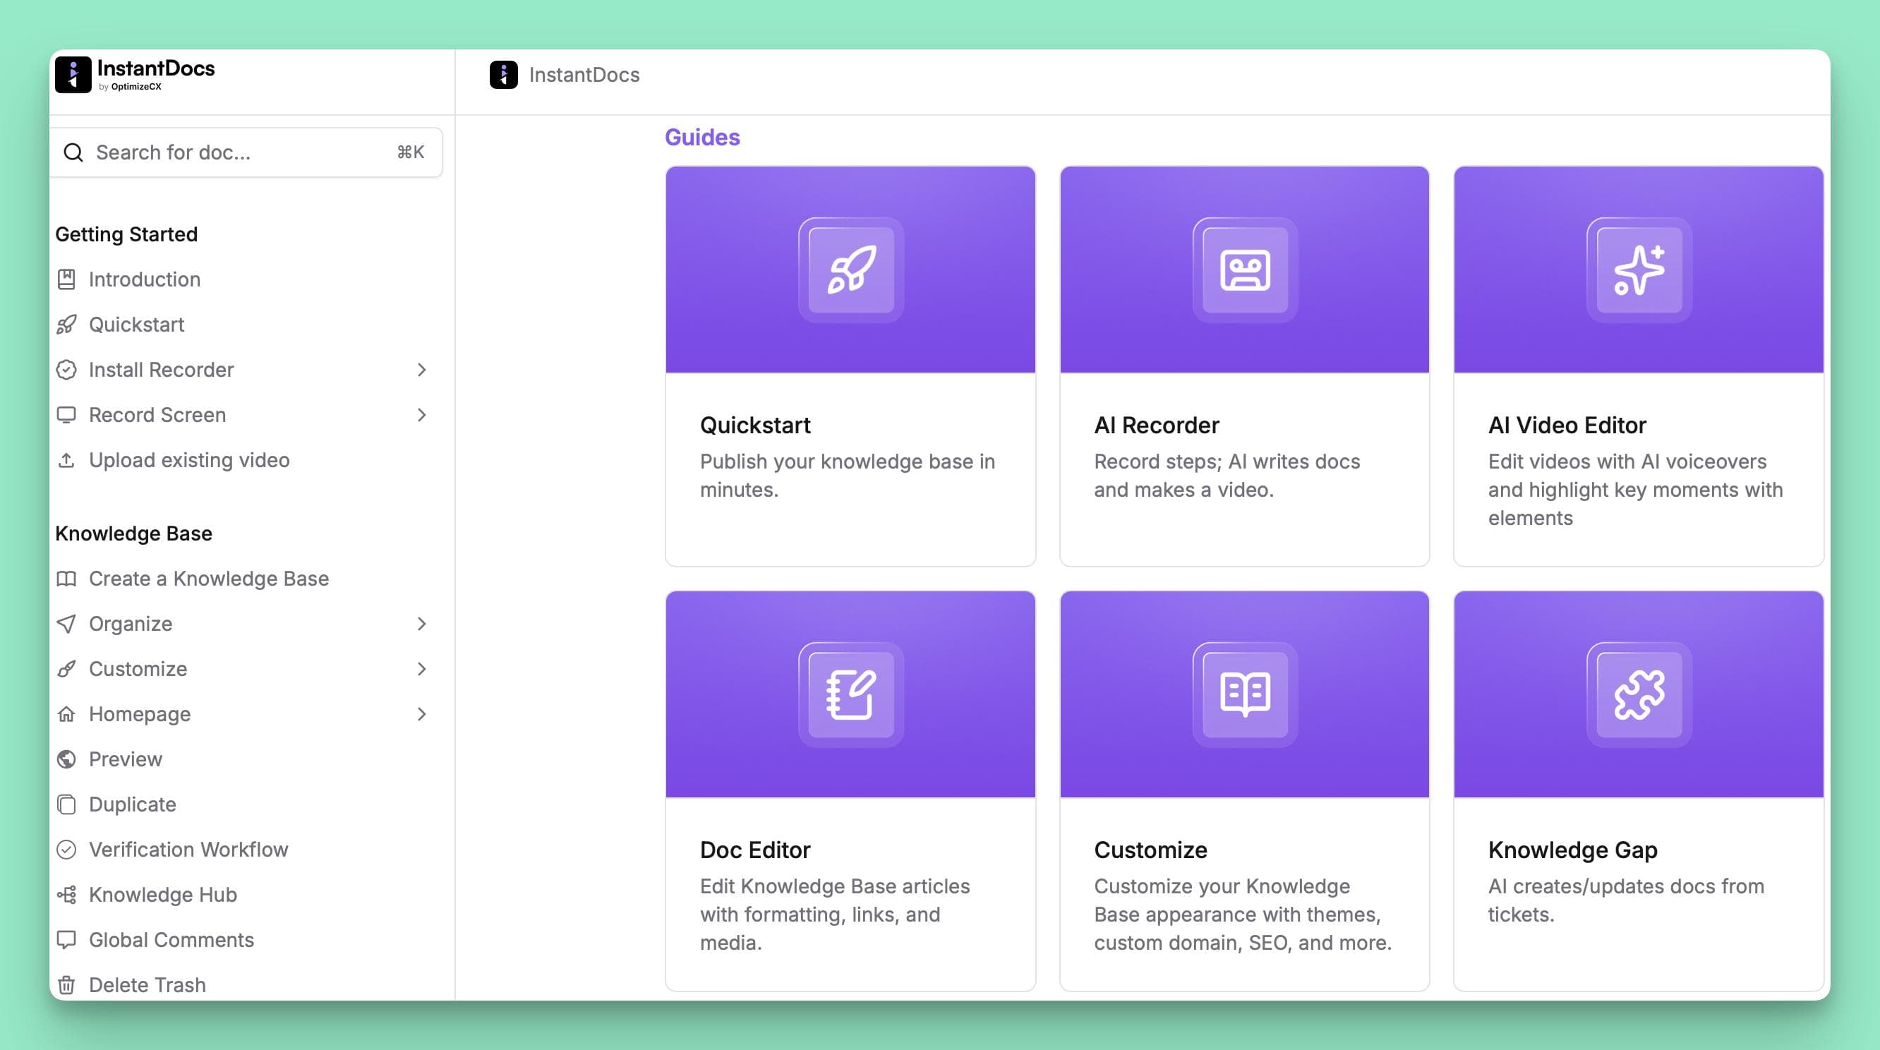This screenshot has width=1880, height=1050.
Task: Click the sparkle icon on AI Video Editor card
Action: (1639, 270)
